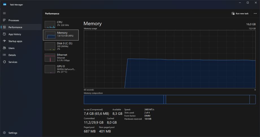The image size is (260, 137).
Task: Click the Users people icon
Action: 5,48
